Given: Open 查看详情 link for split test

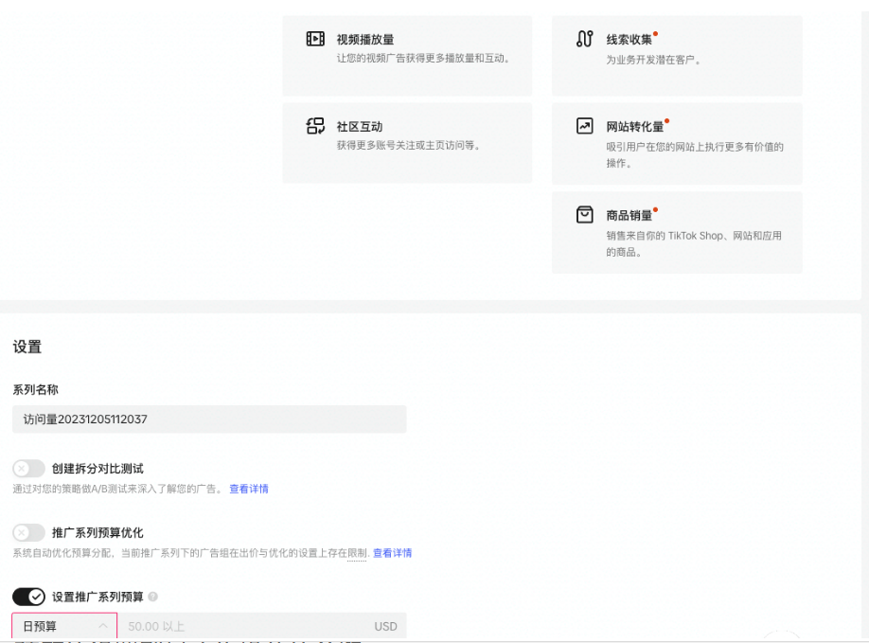Looking at the screenshot, I should [249, 489].
